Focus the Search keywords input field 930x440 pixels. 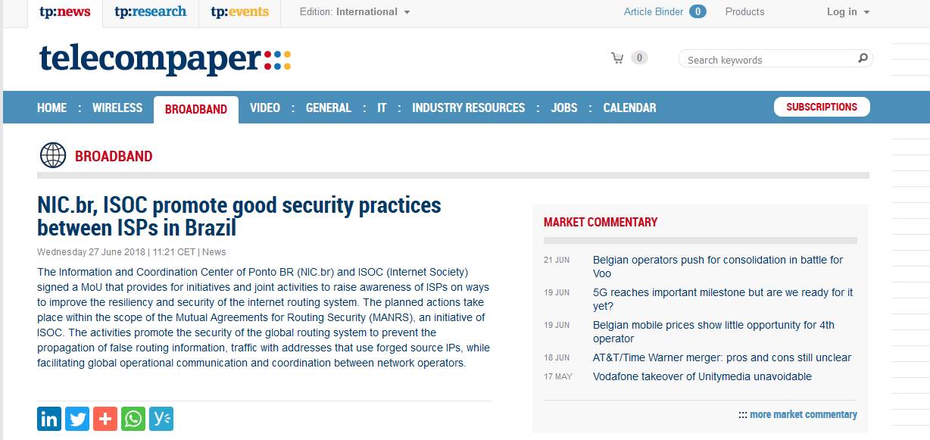click(x=769, y=59)
